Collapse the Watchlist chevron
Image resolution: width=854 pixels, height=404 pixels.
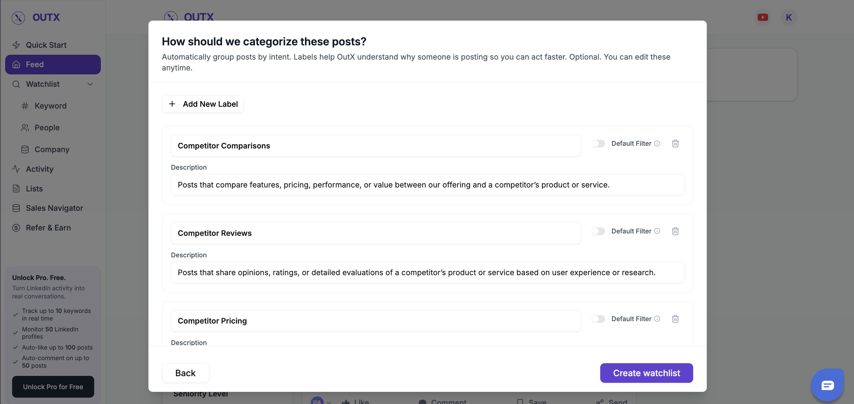point(90,84)
